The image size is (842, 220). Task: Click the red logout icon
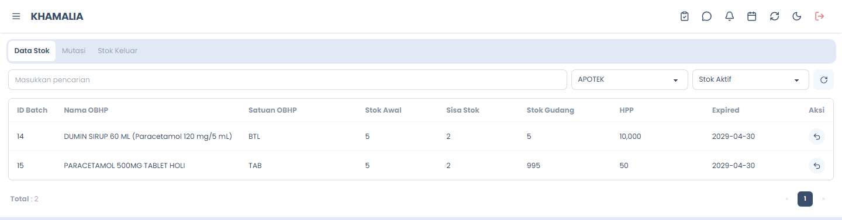[819, 16]
